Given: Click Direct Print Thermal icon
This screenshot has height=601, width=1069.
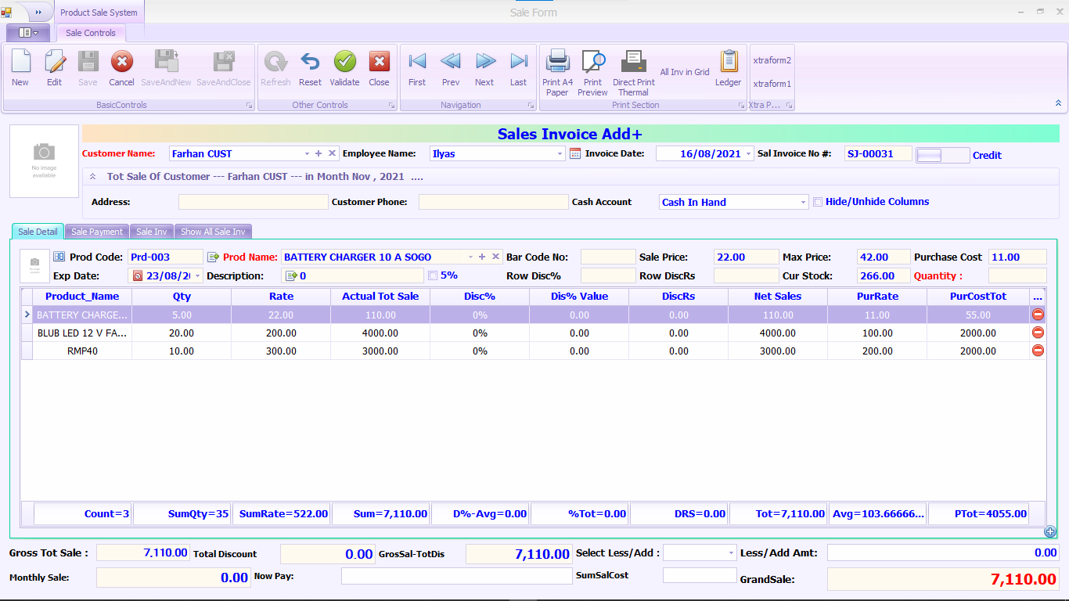Looking at the screenshot, I should (x=633, y=62).
